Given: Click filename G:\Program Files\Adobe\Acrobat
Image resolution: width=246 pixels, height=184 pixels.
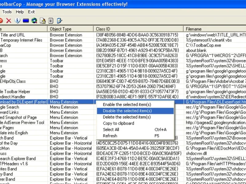Looking at the screenshot, I should click(216, 81).
